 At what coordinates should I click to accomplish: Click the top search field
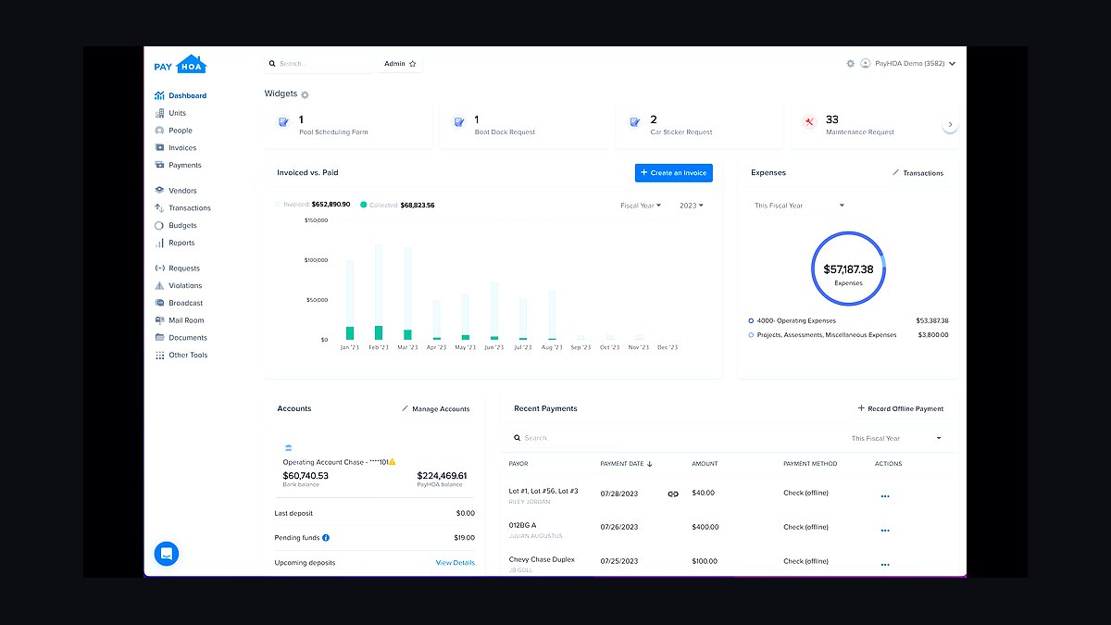318,64
